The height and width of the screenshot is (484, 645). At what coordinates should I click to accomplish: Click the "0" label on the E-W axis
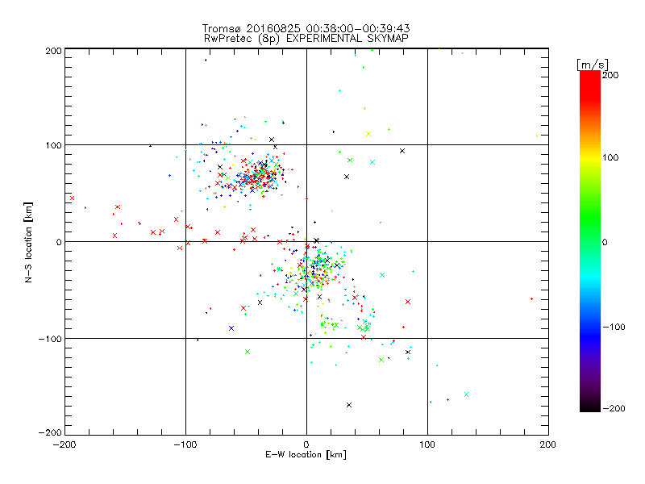pos(306,444)
